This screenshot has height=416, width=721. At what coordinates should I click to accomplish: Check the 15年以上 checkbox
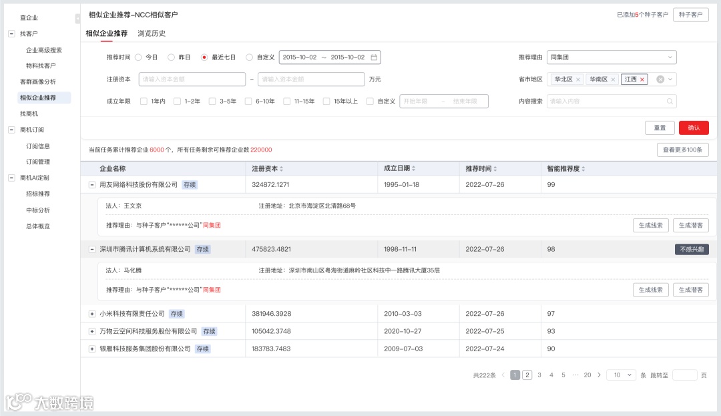click(x=326, y=101)
